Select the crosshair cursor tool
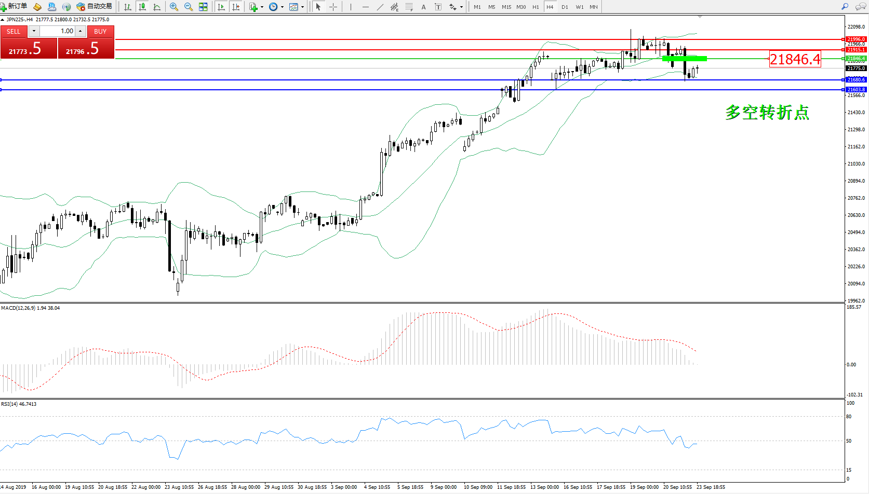 333,7
